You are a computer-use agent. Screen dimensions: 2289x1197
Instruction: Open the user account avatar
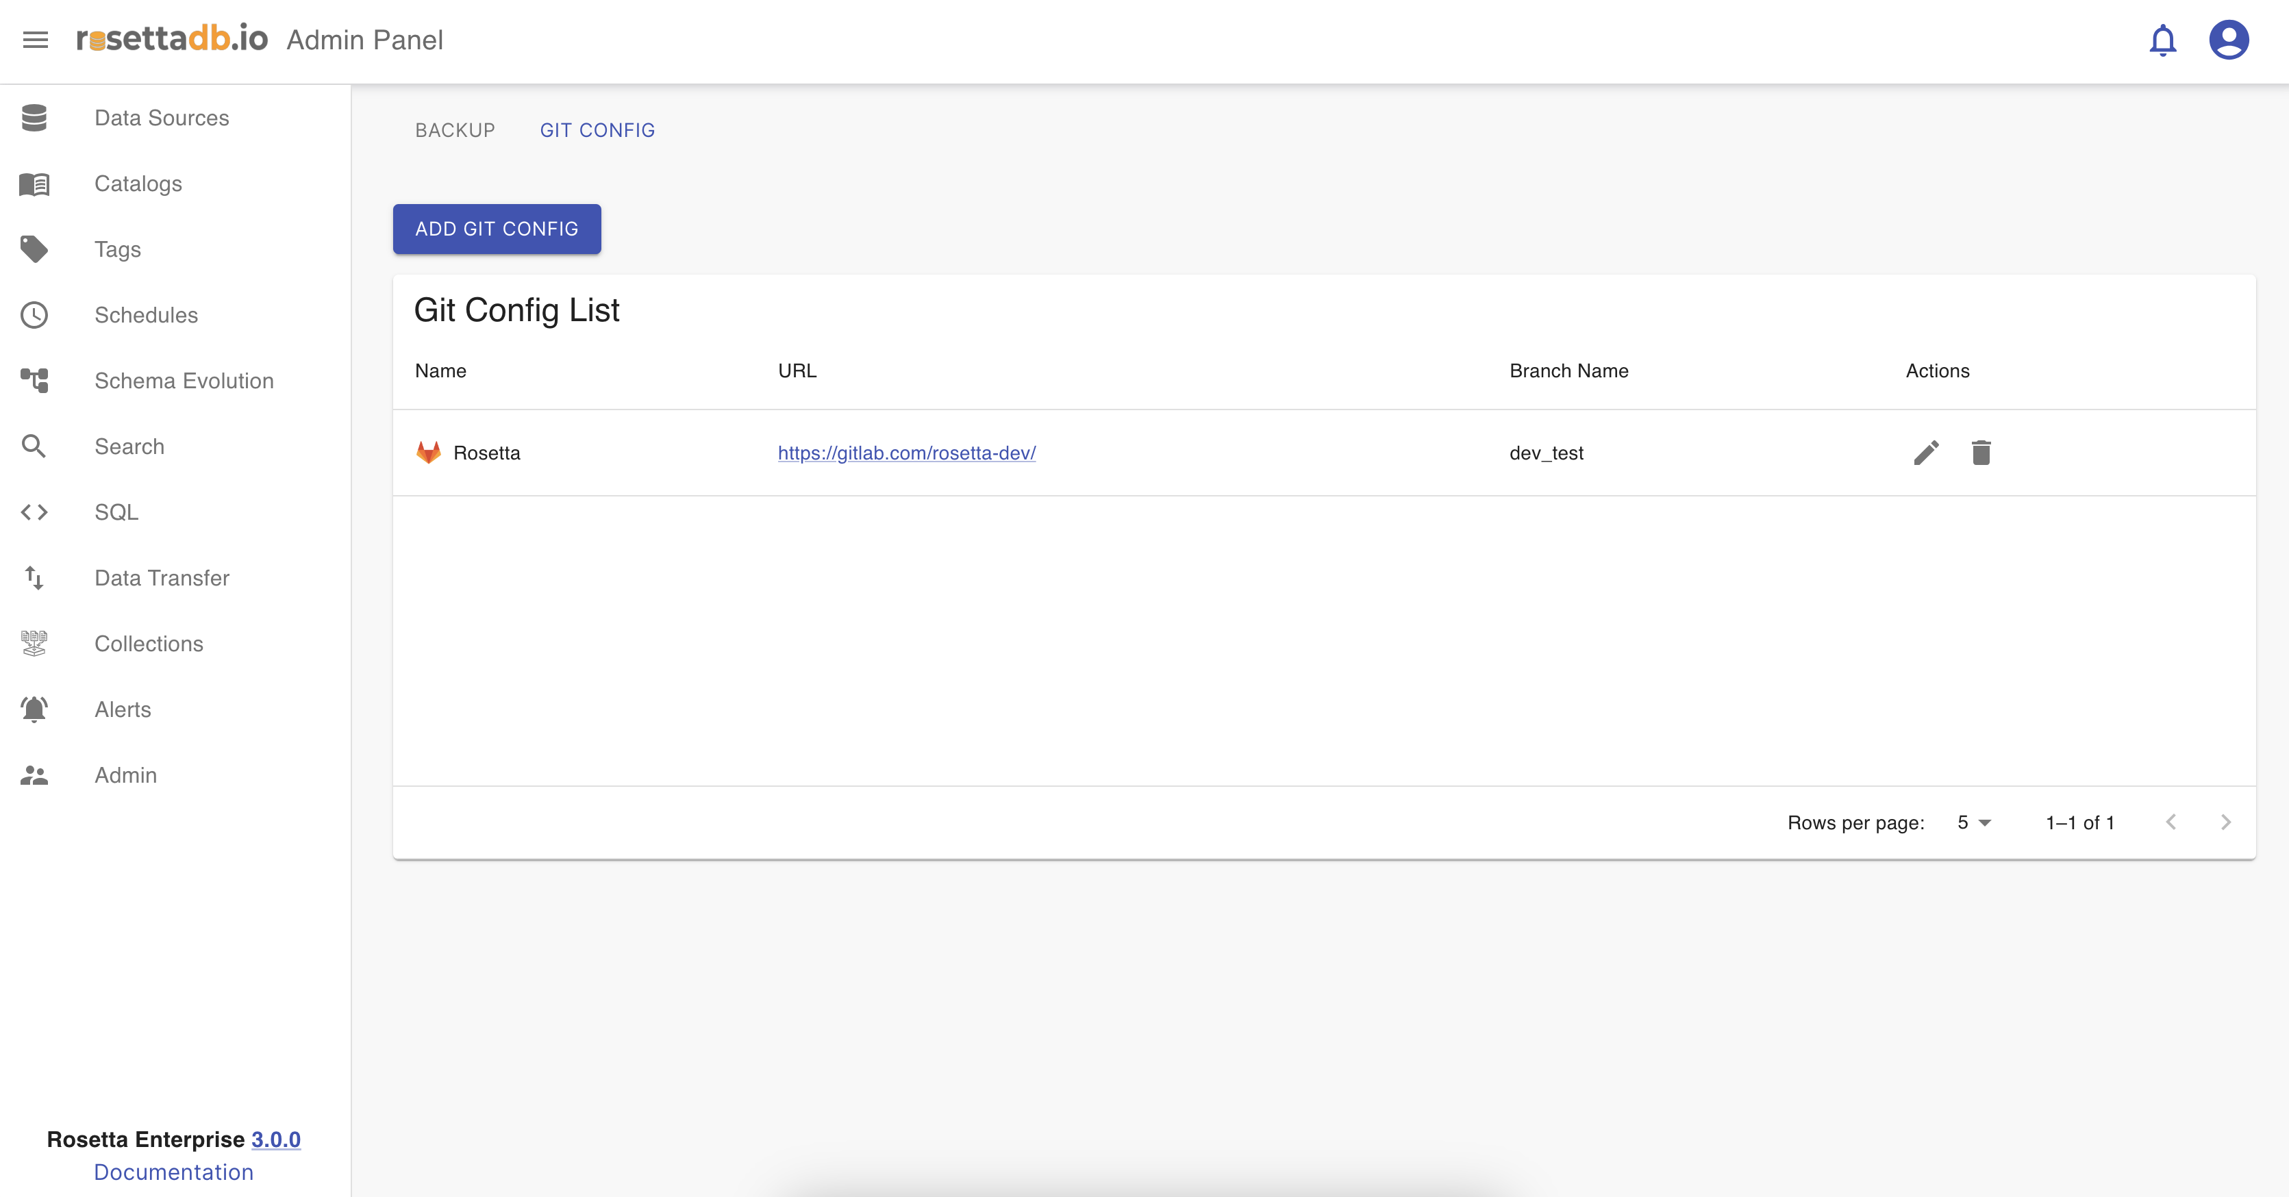coord(2227,40)
